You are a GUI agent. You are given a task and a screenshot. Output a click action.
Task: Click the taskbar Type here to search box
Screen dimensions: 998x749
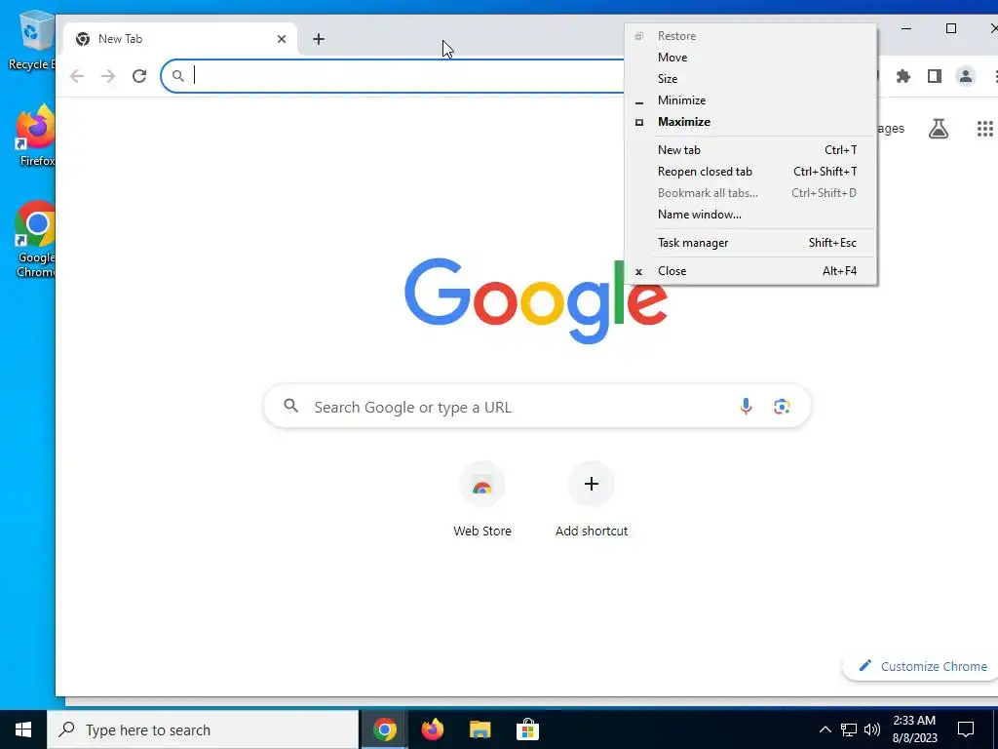click(203, 729)
